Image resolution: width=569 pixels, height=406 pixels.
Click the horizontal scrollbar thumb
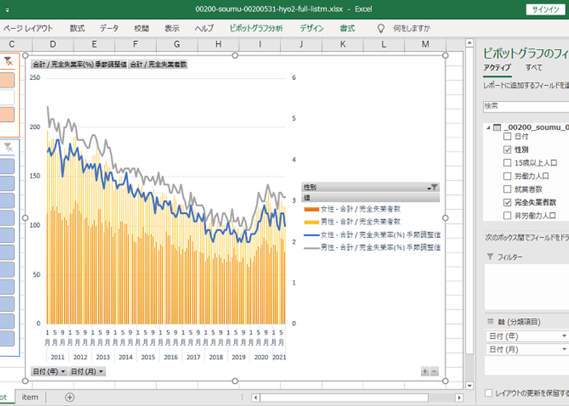(x=344, y=397)
